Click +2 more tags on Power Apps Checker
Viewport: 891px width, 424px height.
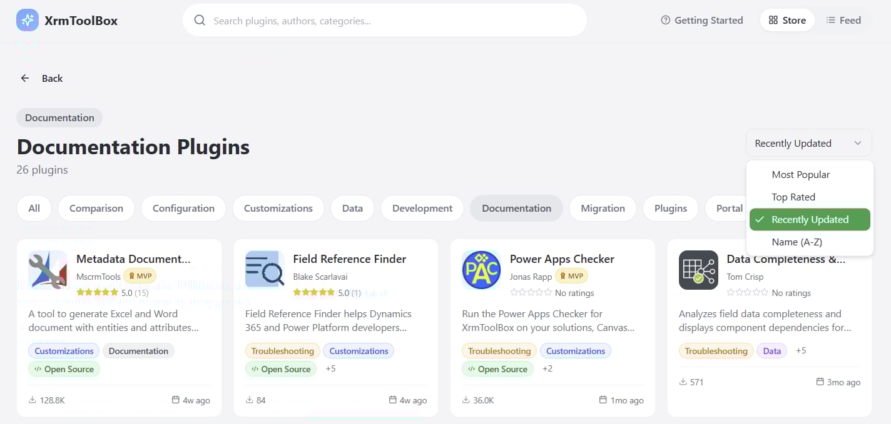[547, 368]
